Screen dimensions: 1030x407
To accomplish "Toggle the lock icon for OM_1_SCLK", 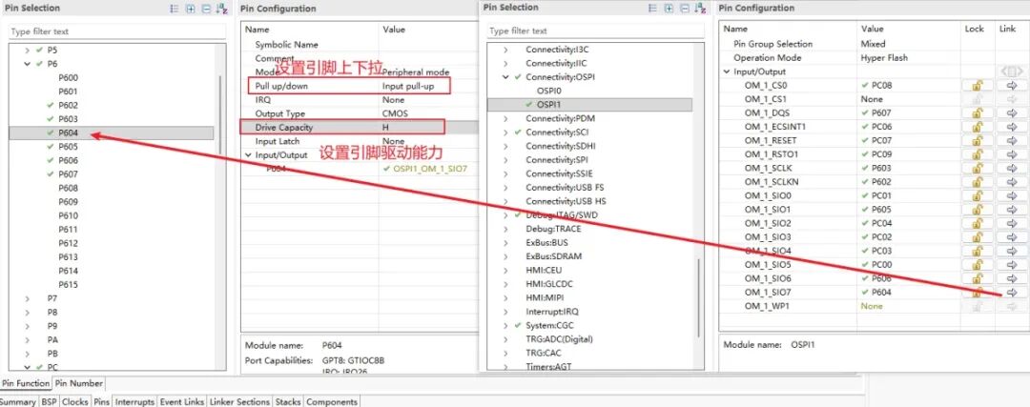I will click(x=976, y=168).
